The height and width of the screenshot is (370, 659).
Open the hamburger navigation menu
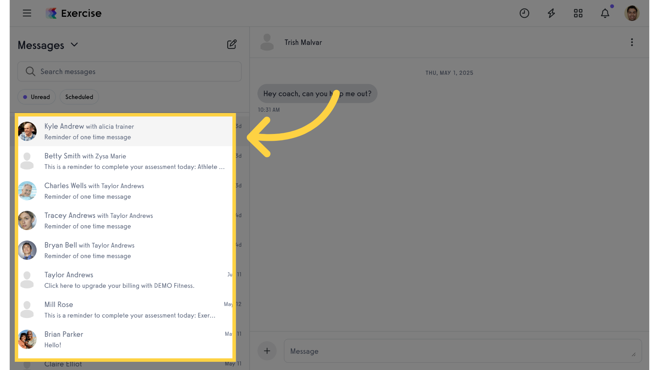[27, 13]
